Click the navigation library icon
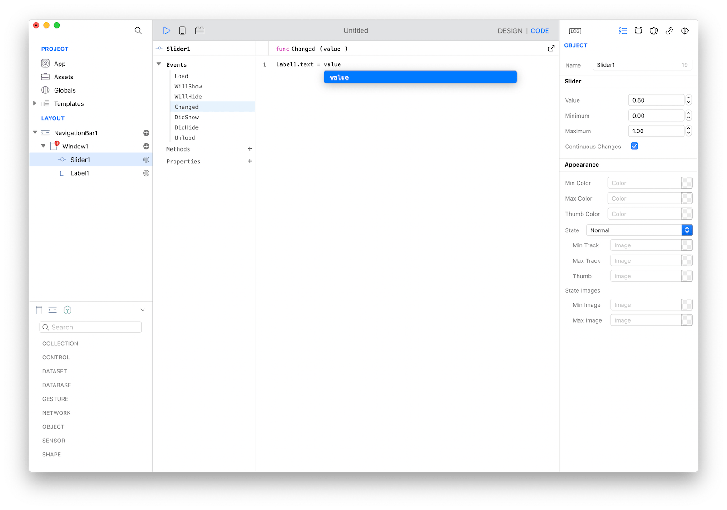The width and height of the screenshot is (727, 510). pos(53,310)
